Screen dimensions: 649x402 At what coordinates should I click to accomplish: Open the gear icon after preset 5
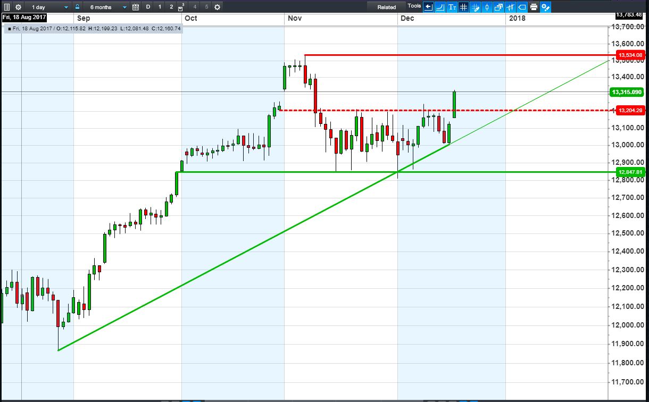(x=217, y=7)
